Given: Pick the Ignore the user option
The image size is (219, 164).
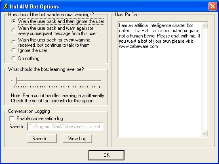Looking at the screenshot, I should (14, 50).
